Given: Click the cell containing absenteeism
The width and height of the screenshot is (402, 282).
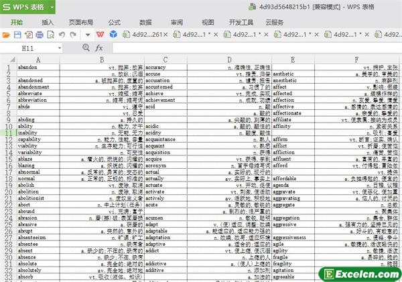Looking at the screenshot, I should 38,238.
